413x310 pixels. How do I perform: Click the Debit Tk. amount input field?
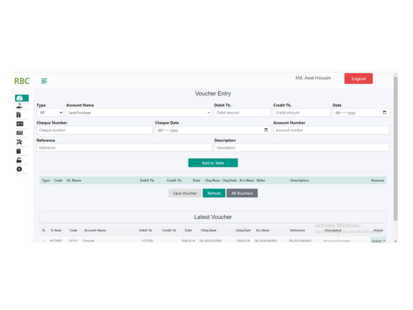point(242,112)
